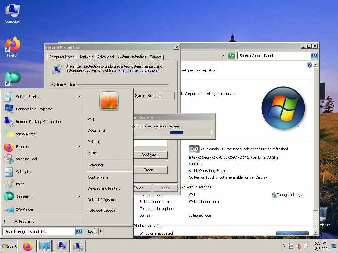This screenshot has height=253, width=338.
Task: Click the Create... restore point button
Action: coord(151,170)
